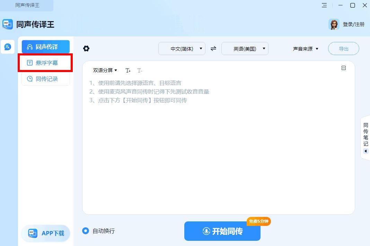Click the APP下载 download button

[45, 233]
